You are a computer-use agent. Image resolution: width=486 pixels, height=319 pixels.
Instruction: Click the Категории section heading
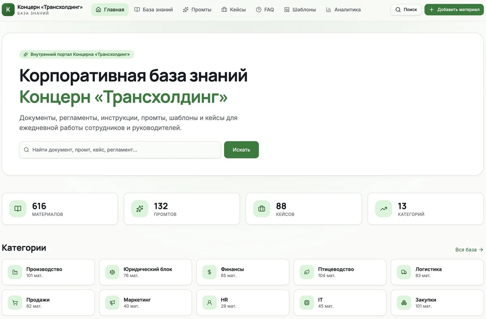click(x=24, y=248)
